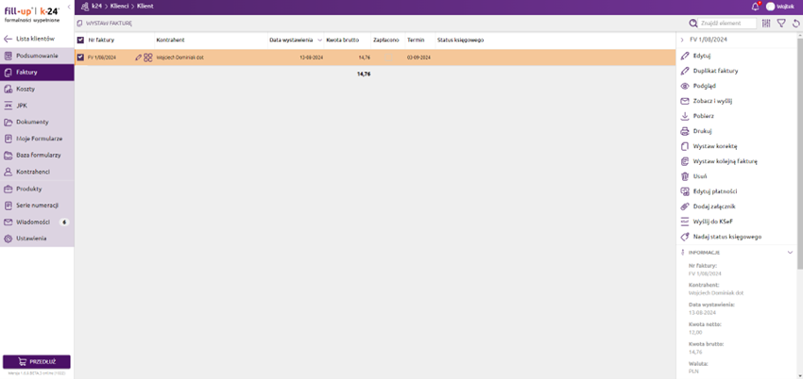This screenshot has width=803, height=379.
Task: Click the refresh arrow icon
Action: pos(795,23)
